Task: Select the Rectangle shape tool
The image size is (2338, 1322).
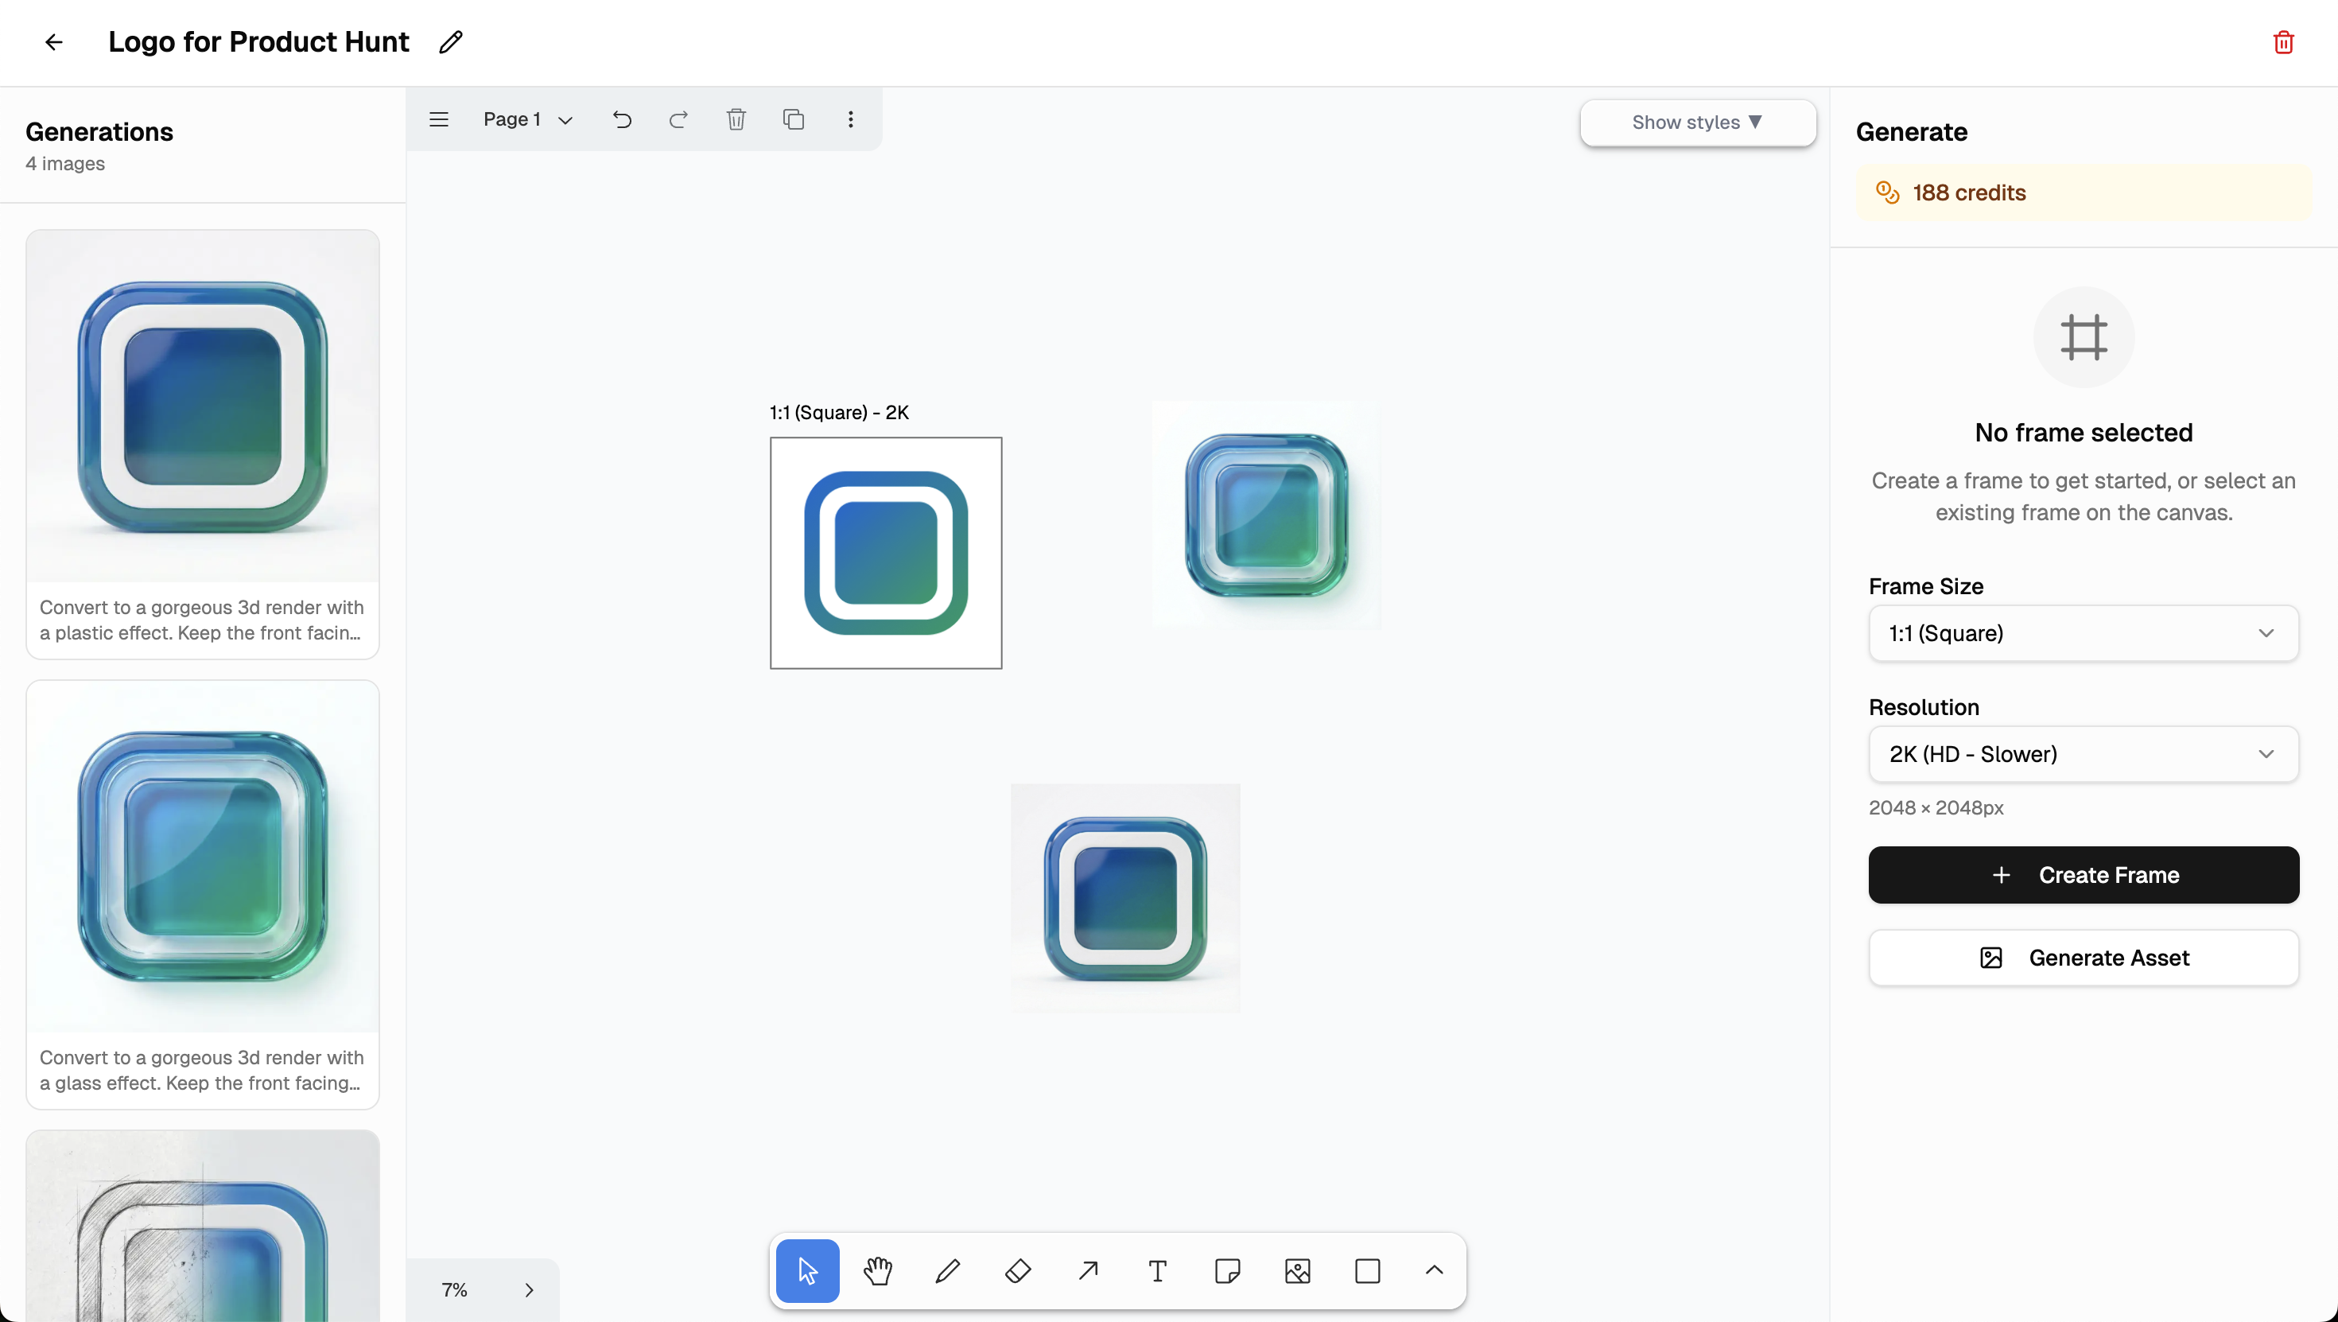Action: coord(1367,1271)
